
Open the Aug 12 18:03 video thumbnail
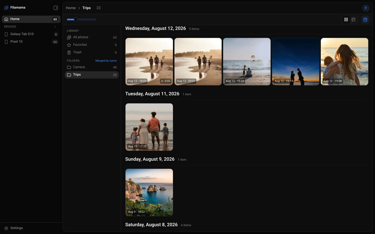[x=149, y=62]
